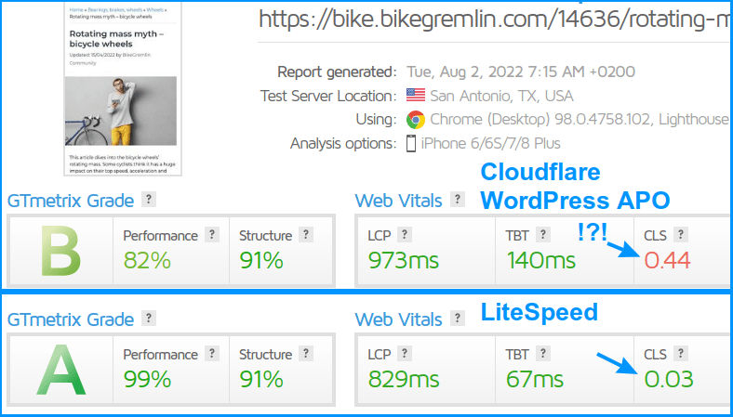
Task: Click the help icon beside top GTmetrix Grade
Action: 148,200
